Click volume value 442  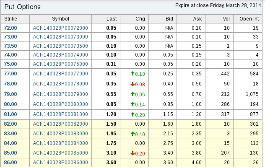(x=226, y=74)
